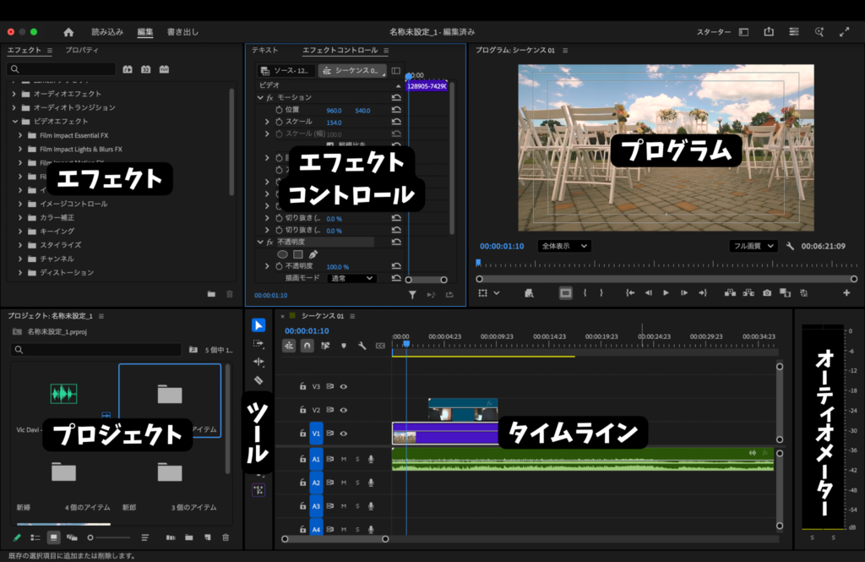Open the button editor plus icon

tap(846, 293)
